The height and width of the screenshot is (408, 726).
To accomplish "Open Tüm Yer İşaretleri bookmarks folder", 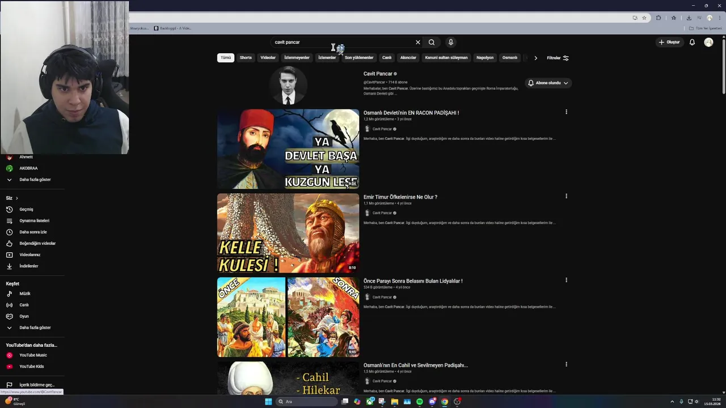I will (705, 28).
